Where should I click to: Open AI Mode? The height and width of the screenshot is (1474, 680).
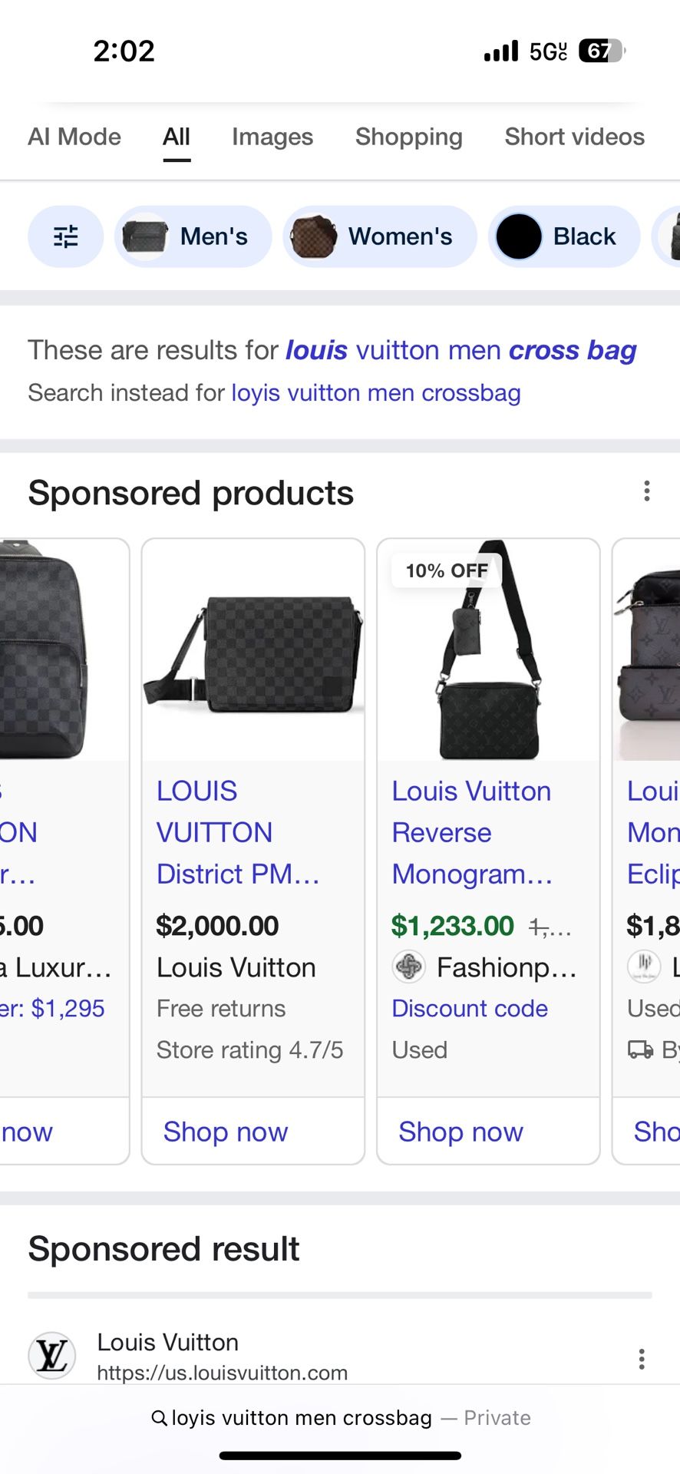[x=74, y=137]
